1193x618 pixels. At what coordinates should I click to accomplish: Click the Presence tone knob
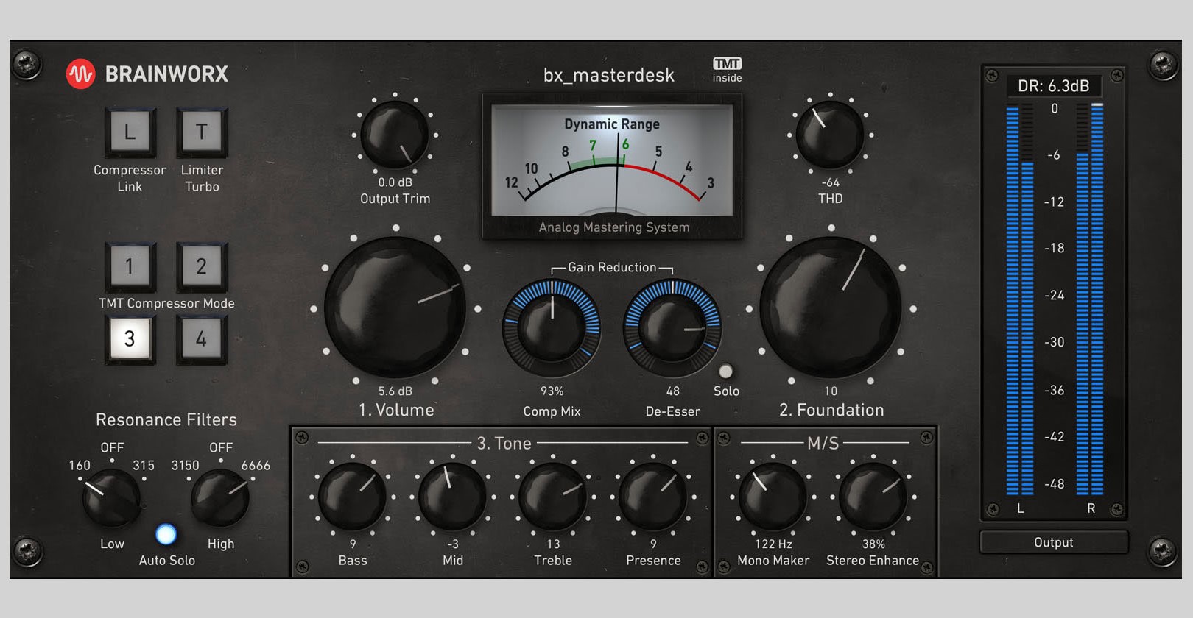[652, 497]
